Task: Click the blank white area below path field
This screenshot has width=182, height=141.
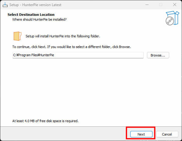Action: coord(90,88)
